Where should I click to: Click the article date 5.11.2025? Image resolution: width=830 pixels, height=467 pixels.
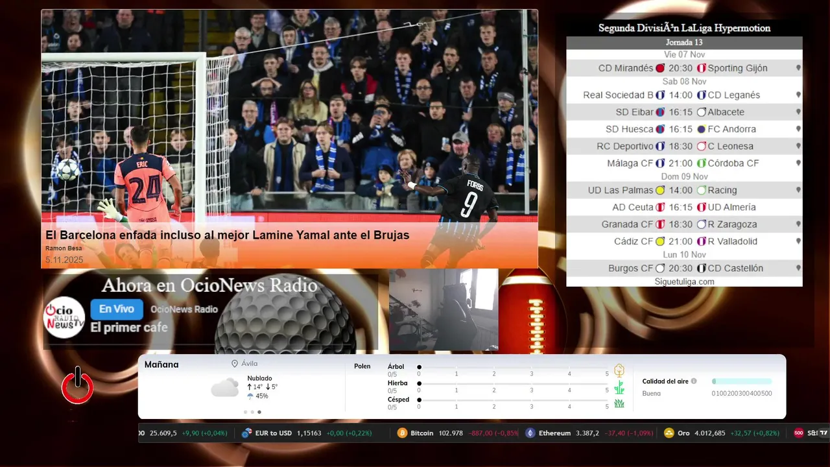point(64,259)
